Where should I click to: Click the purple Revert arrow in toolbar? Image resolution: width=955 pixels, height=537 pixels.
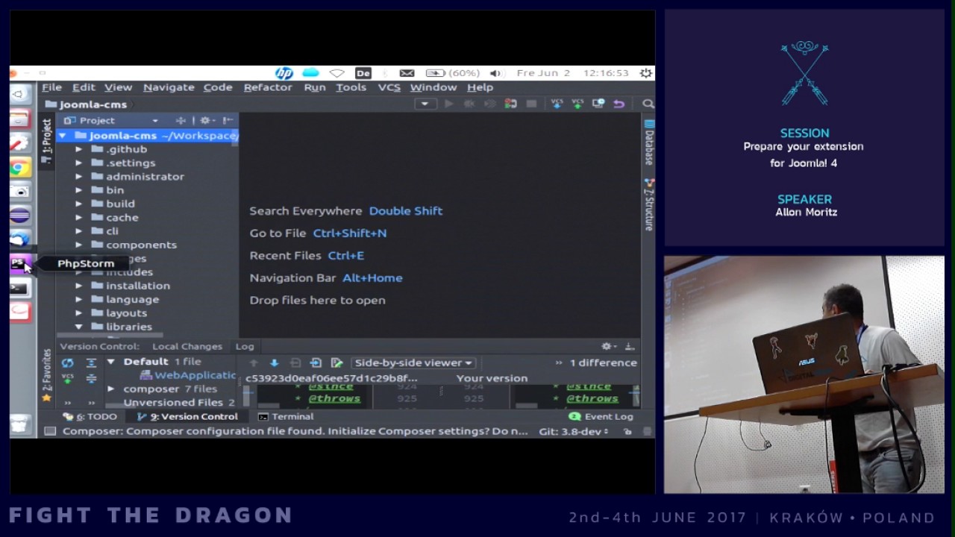point(619,104)
